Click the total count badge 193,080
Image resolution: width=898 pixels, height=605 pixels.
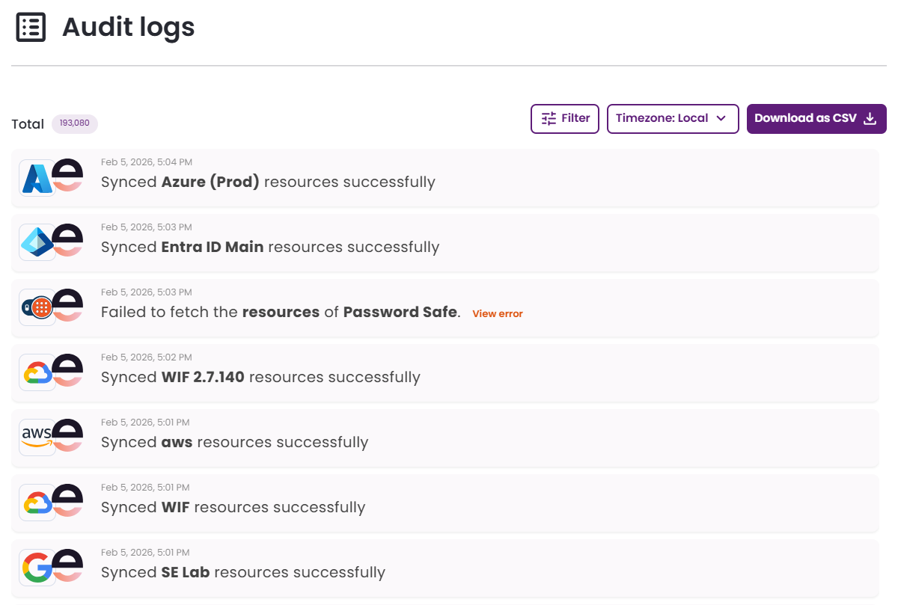click(75, 123)
